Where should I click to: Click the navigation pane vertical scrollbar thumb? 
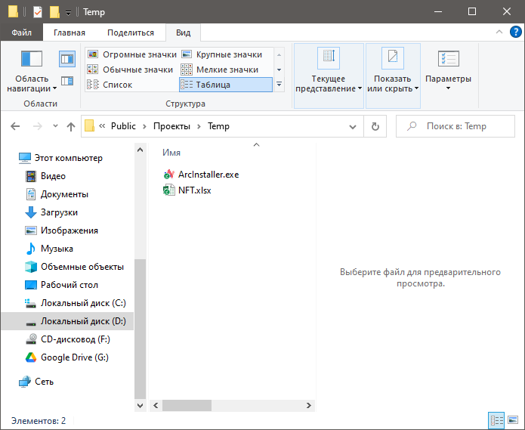coord(141,329)
